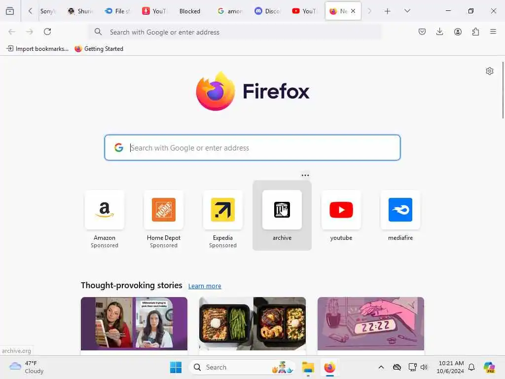Switch to the Sony tab
This screenshot has width=505, height=379.
[48, 11]
